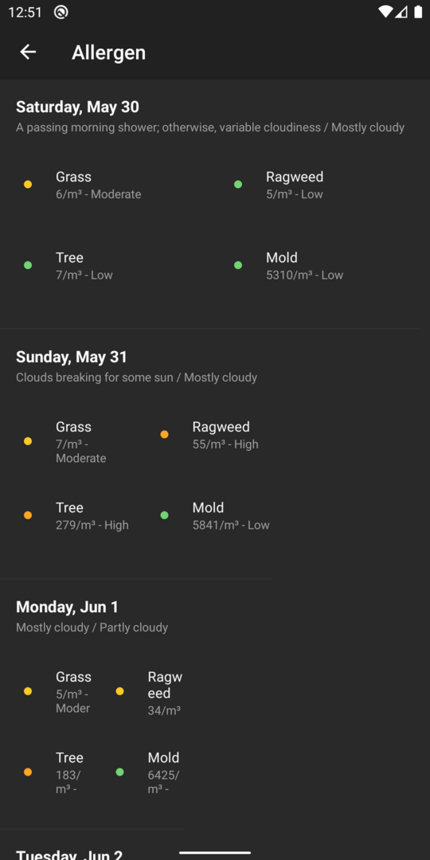Click yellow dot beside Monday Ragweed
The height and width of the screenshot is (860, 430).
[x=119, y=692]
